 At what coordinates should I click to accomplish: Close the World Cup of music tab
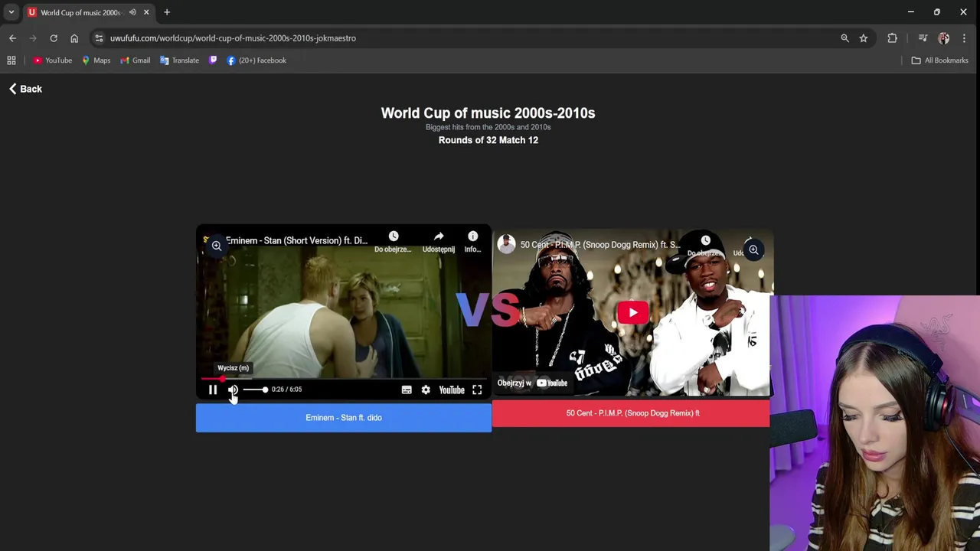coord(146,12)
